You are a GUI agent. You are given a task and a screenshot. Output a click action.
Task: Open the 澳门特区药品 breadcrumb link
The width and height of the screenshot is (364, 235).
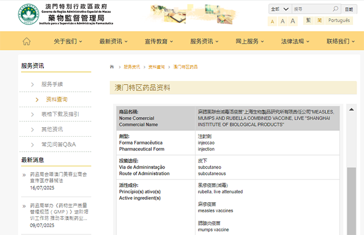[185, 67]
